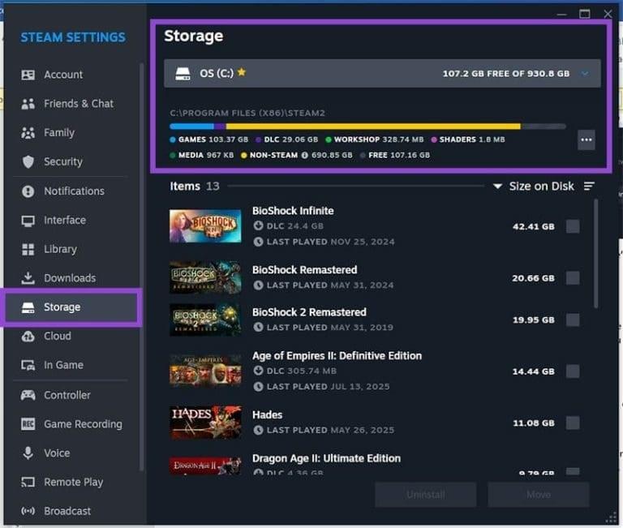Expand the OS (C:) drive dropdown
This screenshot has width=623, height=528.
tap(585, 74)
